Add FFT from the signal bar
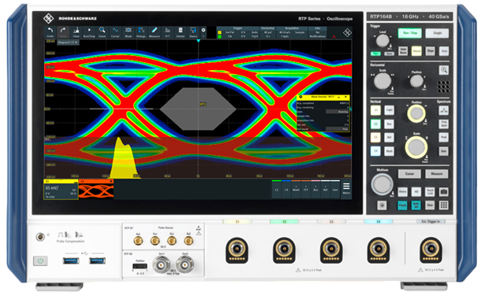The image size is (485, 299). [306, 189]
